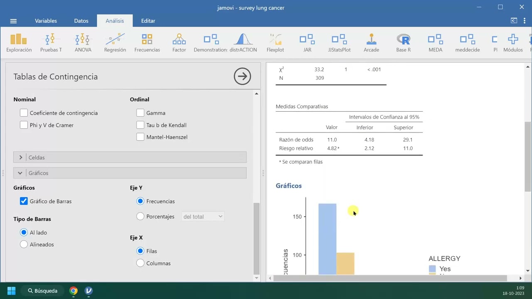Screen dimensions: 532x299
Task: Open the distrACTION module menu
Action: (x=243, y=43)
